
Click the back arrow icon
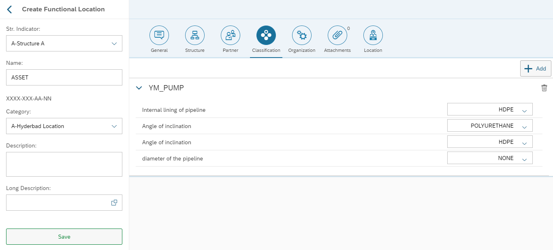tap(10, 9)
